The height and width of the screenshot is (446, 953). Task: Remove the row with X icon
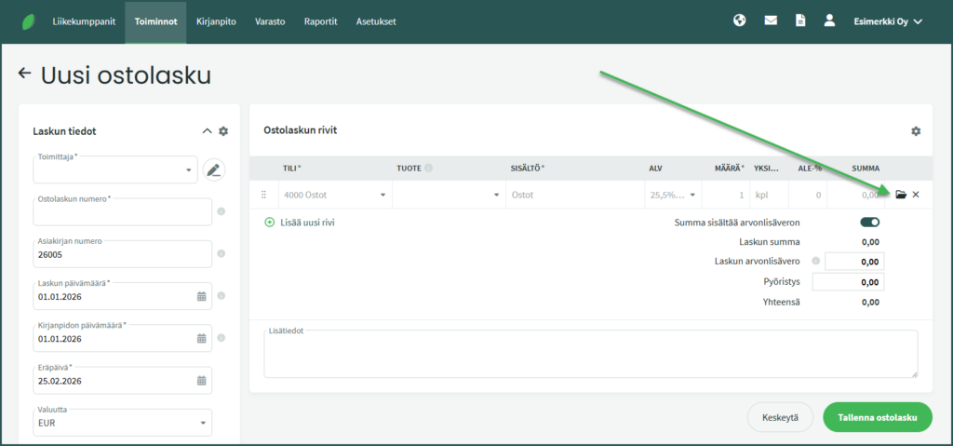(916, 195)
